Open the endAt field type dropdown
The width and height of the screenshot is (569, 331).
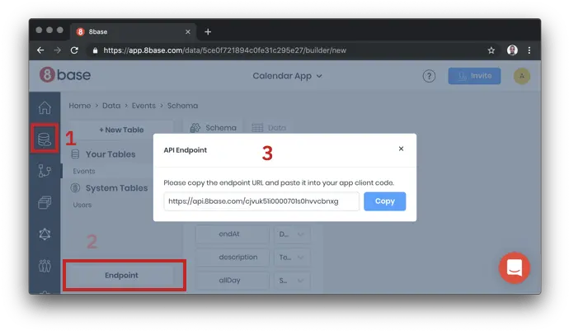pos(292,234)
